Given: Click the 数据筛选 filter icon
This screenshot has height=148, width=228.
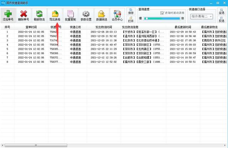Looking at the screenshot, I should click(102, 14).
